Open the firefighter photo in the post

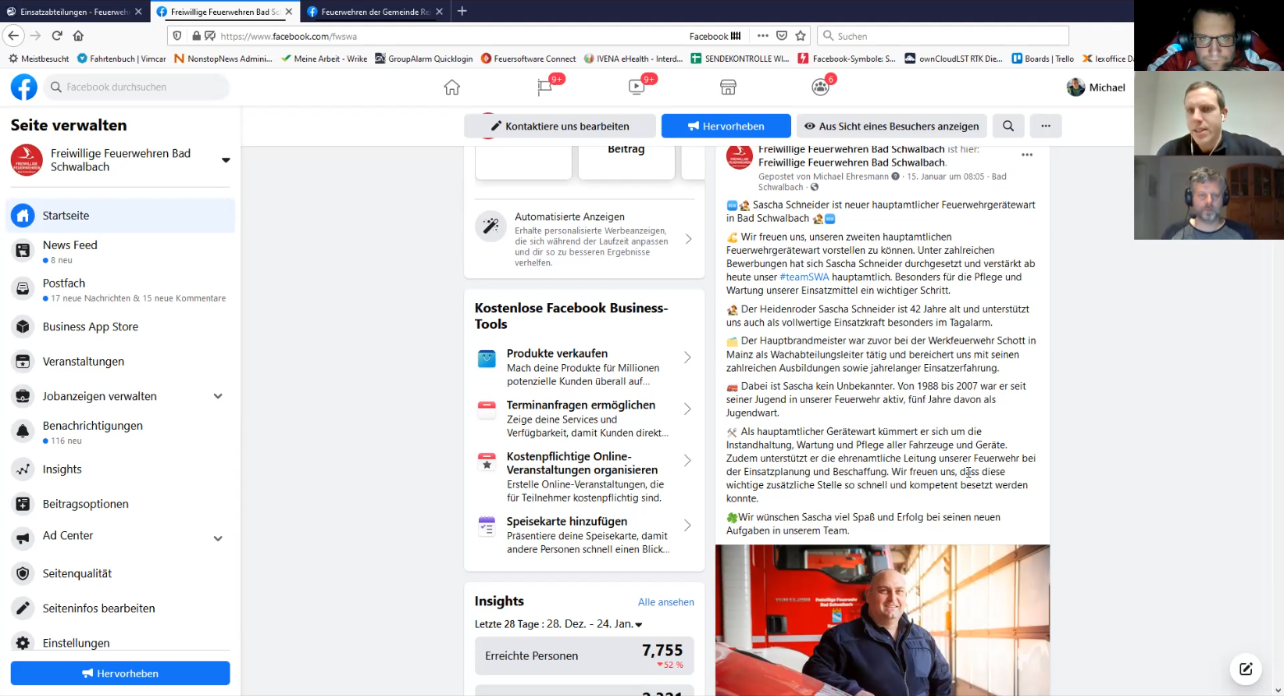pyautogui.click(x=882, y=619)
